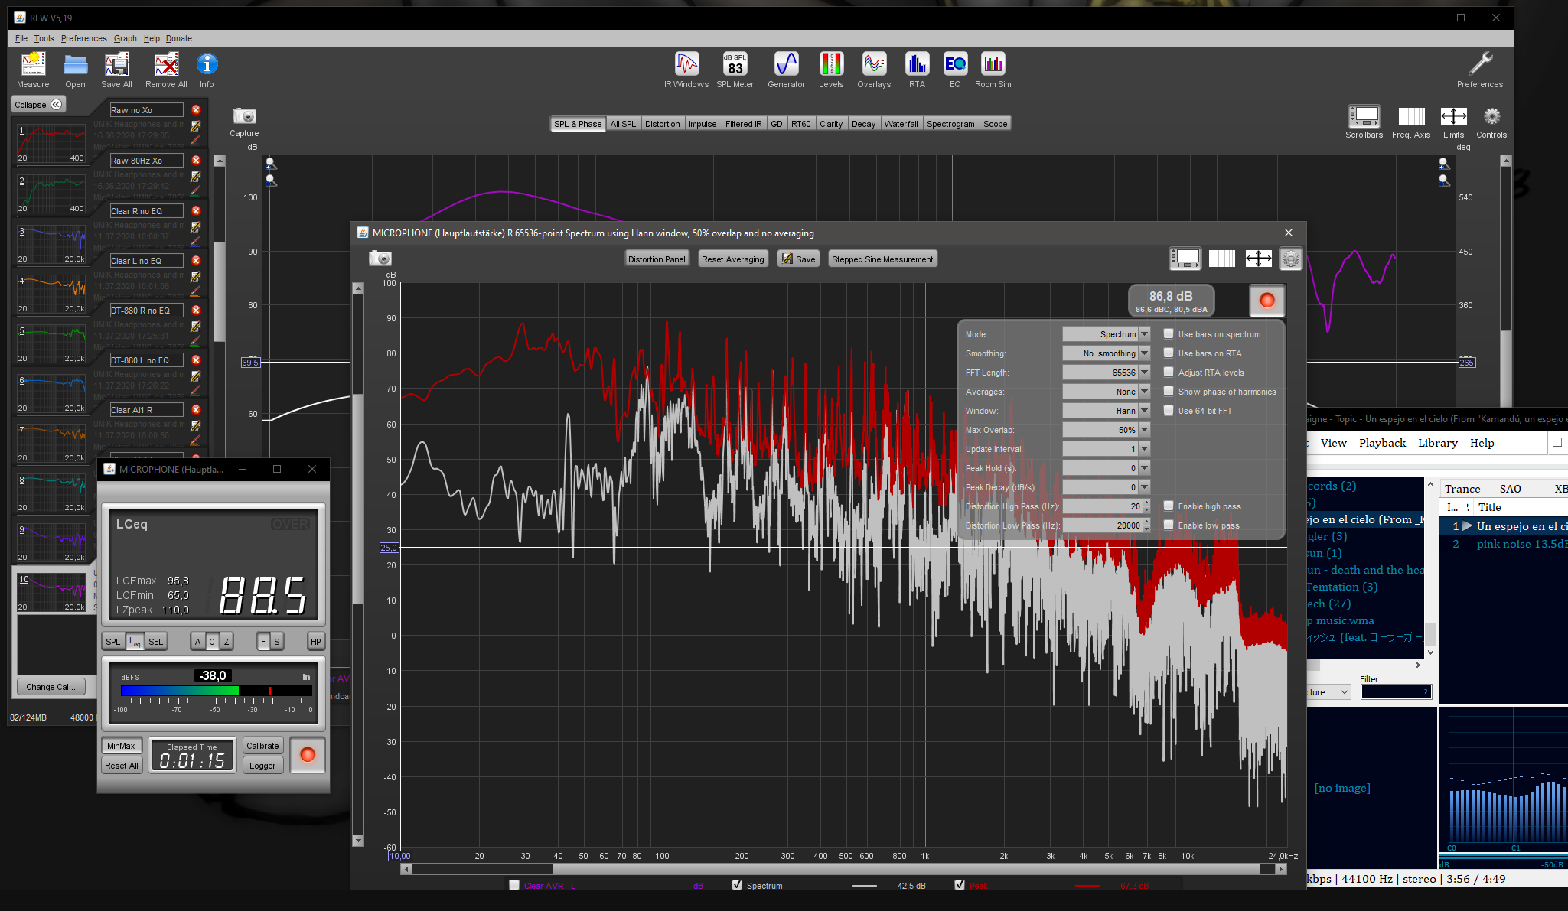Check 'Show phase of harmonics'
This screenshot has height=911, width=1568.
[x=1169, y=391]
